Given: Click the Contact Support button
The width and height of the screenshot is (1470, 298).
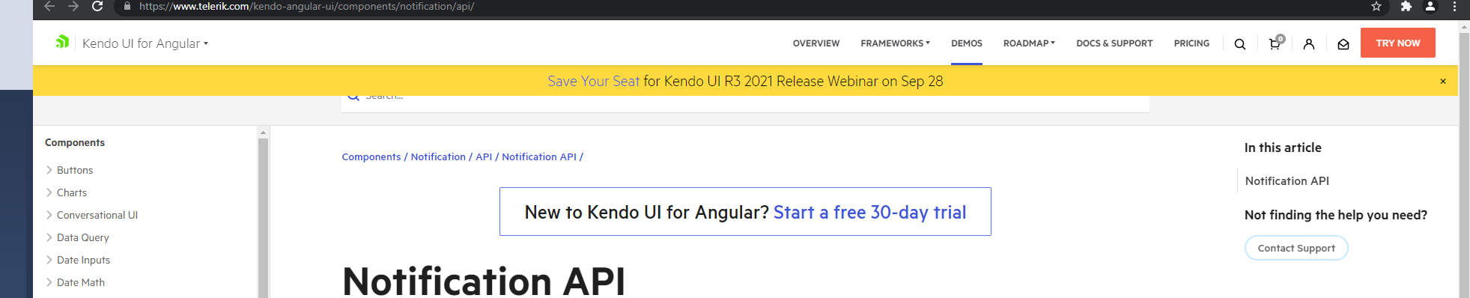Looking at the screenshot, I should [1296, 248].
